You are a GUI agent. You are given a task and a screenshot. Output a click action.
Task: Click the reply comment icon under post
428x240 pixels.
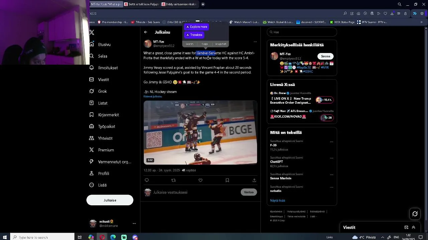[x=146, y=180]
